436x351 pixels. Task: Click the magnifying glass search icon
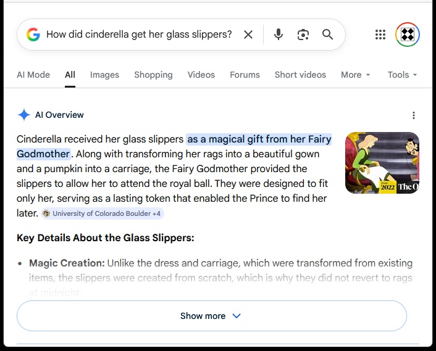[x=327, y=35]
